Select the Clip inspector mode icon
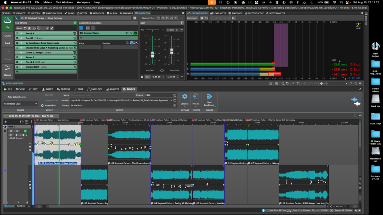This screenshot has height=215, width=383. (x=7, y=23)
